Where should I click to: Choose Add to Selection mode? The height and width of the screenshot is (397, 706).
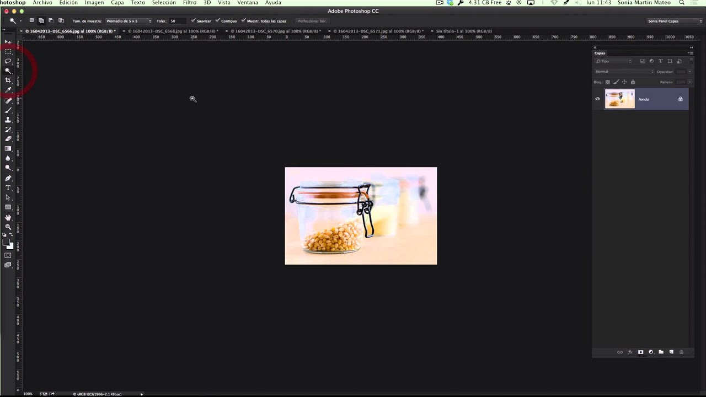(x=41, y=21)
